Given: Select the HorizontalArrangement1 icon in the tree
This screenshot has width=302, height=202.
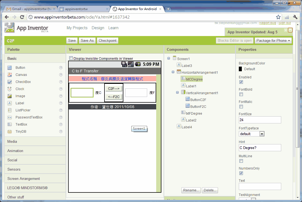Looking at the screenshot, I should tap(179, 72).
